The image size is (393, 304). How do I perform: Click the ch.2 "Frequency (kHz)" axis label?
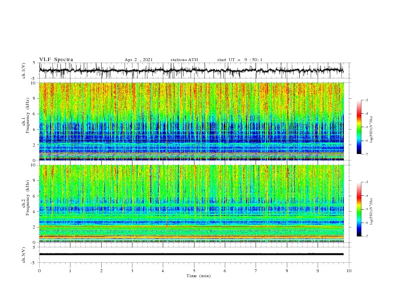point(27,197)
